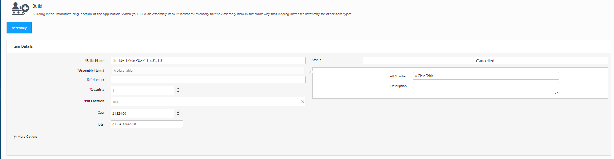Click the Build manufacturing icon
Screen dimensions: 614x159
click(x=20, y=9)
